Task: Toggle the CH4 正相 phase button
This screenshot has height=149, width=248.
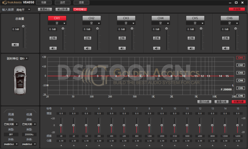Action: click(157, 38)
